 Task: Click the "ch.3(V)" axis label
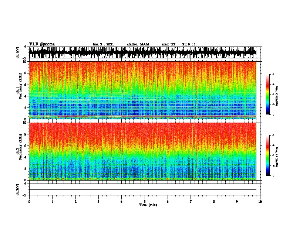pos(18,189)
